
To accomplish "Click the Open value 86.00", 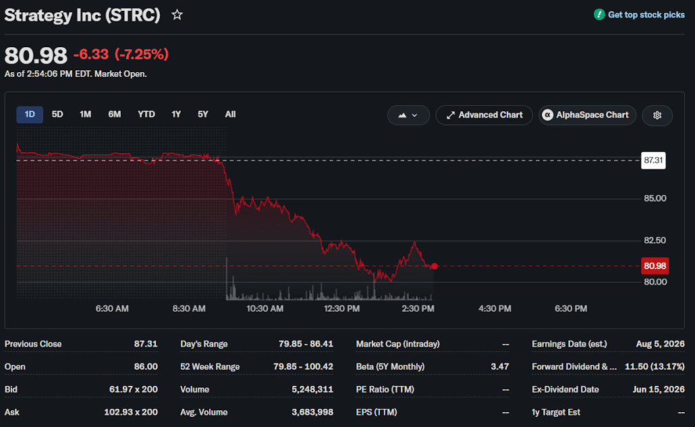I will pos(146,367).
